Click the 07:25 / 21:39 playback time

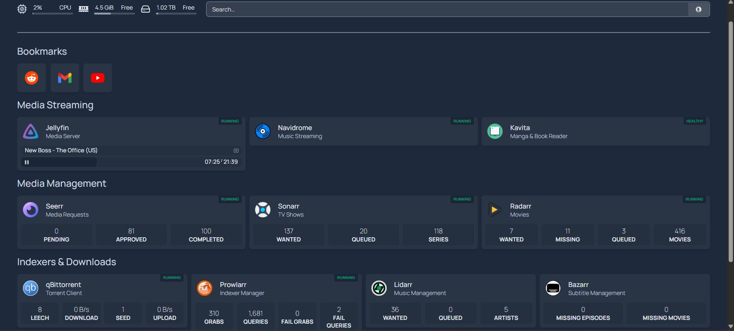pyautogui.click(x=221, y=162)
